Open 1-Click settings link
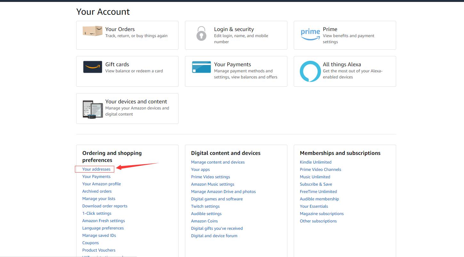This screenshot has height=257, width=464. 97,213
